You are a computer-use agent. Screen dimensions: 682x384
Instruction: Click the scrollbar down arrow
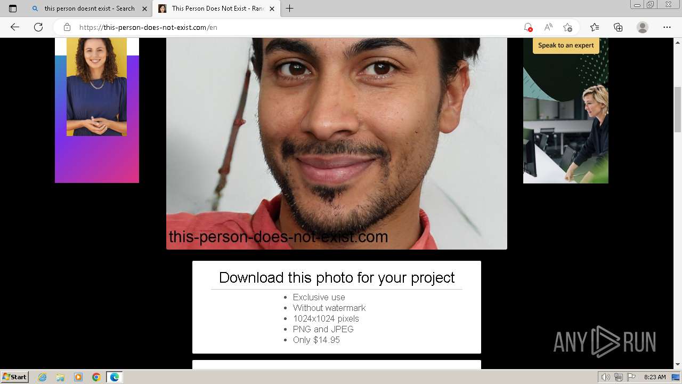(678, 364)
